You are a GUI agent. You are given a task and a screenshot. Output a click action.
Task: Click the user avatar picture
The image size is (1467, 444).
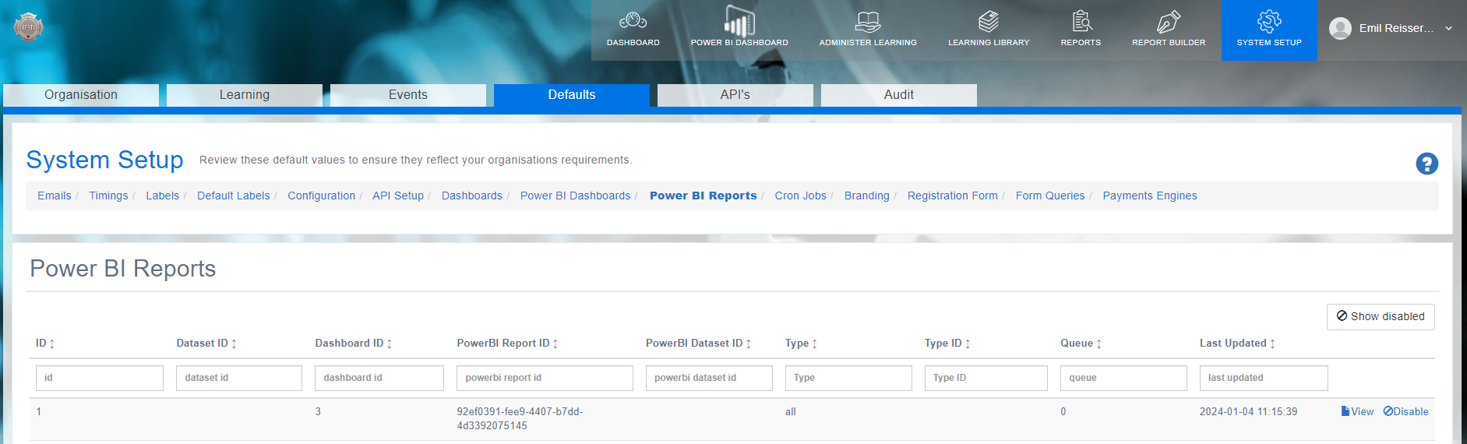1340,28
